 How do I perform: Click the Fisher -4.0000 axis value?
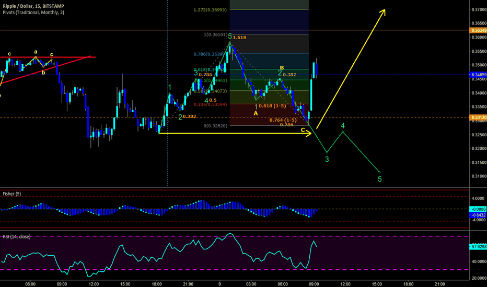(x=479, y=220)
